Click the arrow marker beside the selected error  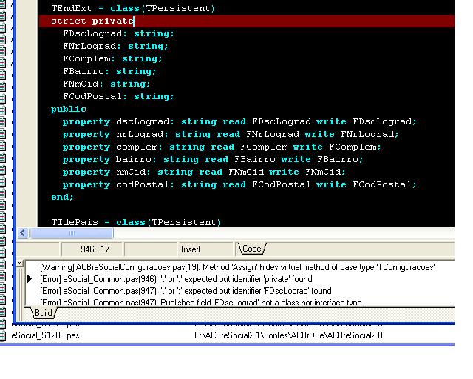pos(30,278)
